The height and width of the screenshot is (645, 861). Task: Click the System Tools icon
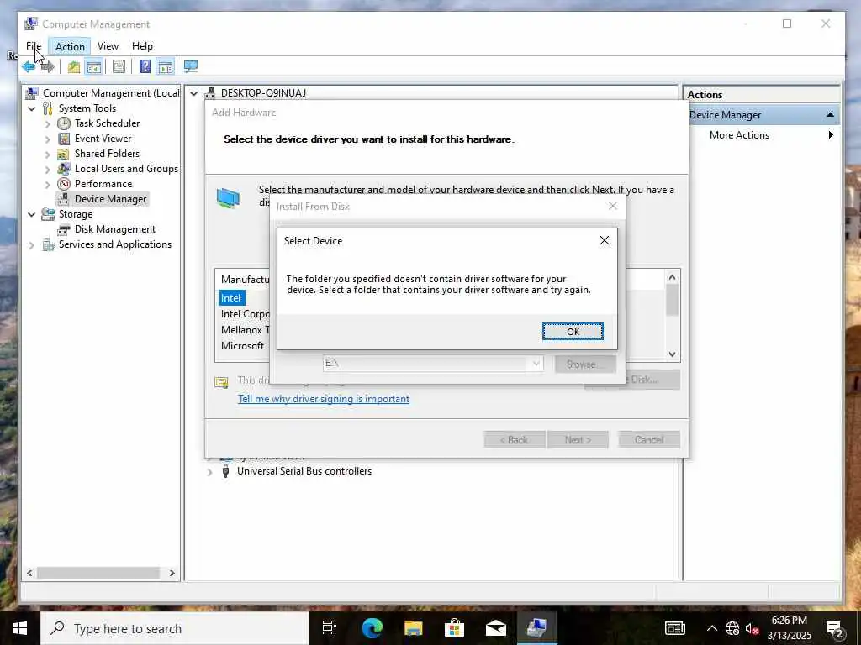(48, 108)
